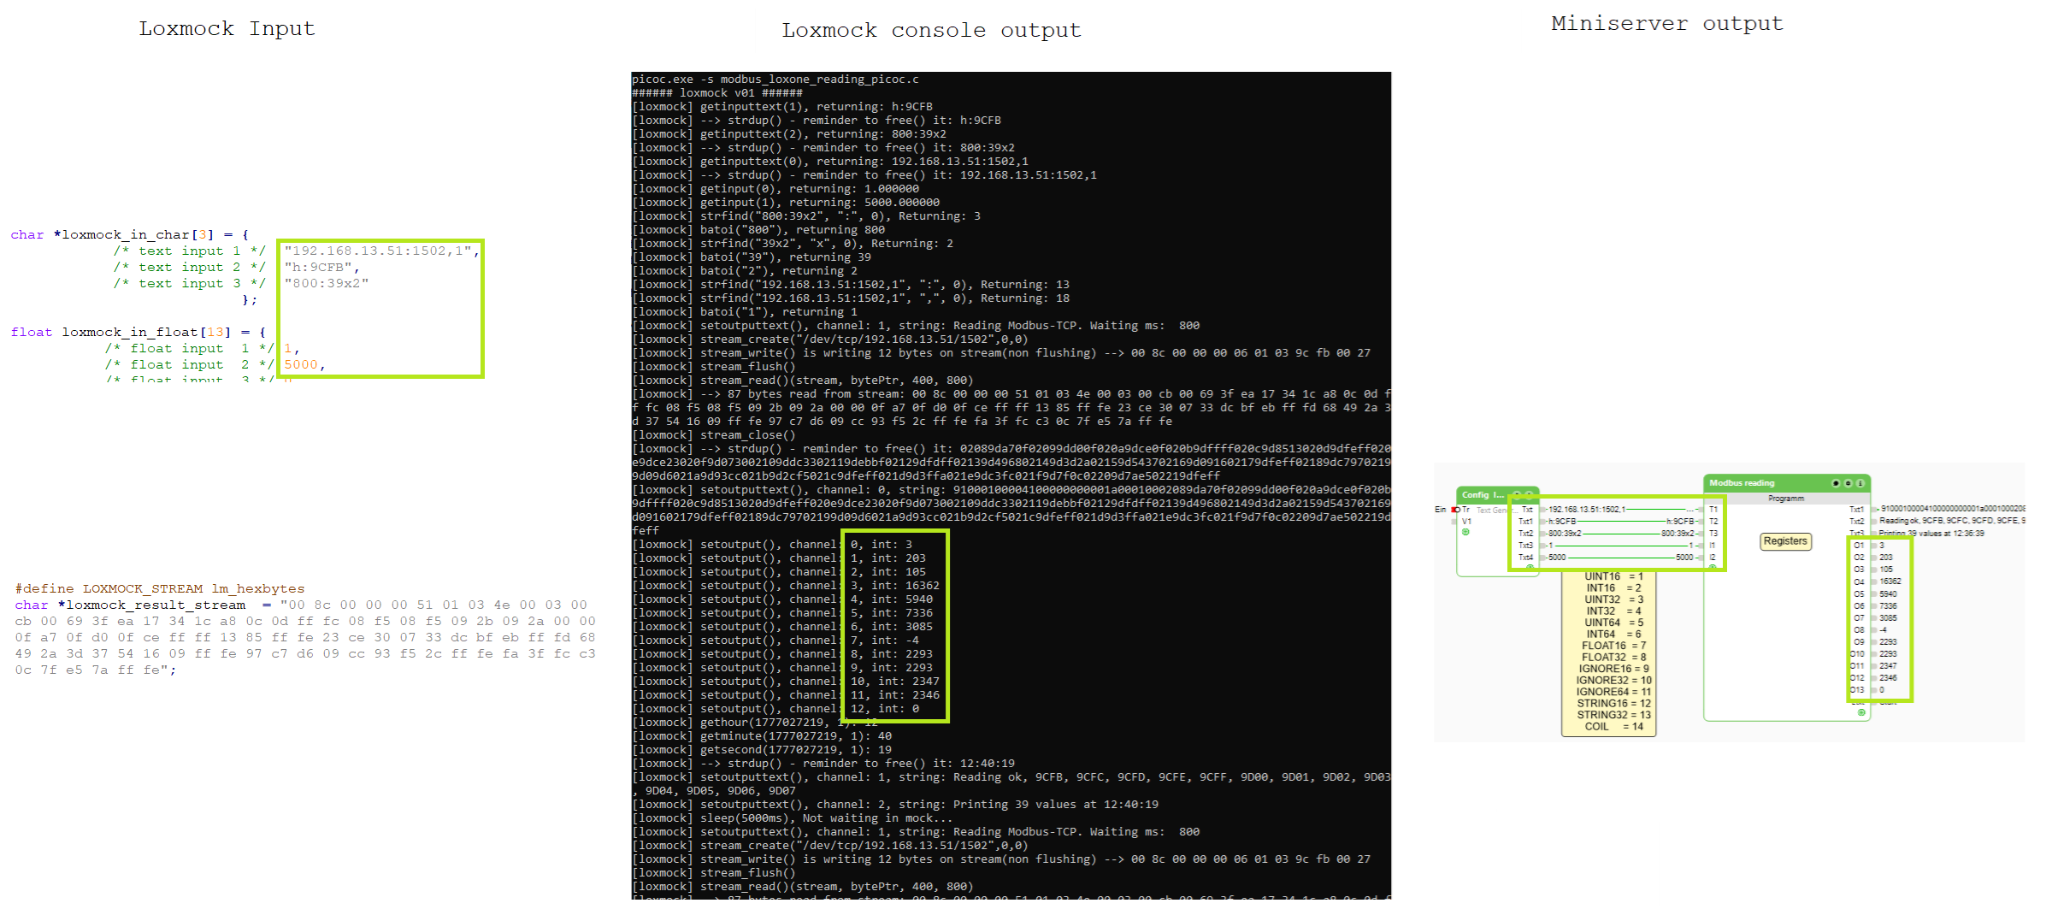This screenshot has width=2052, height=915.
Task: Toggle the red Ein input on Tr
Action: pyautogui.click(x=1455, y=510)
